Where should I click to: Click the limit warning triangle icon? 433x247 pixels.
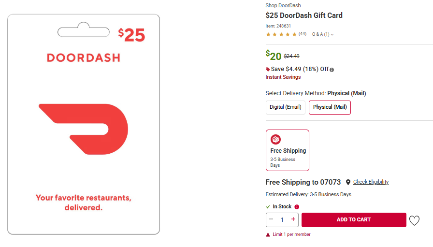coord(268,234)
